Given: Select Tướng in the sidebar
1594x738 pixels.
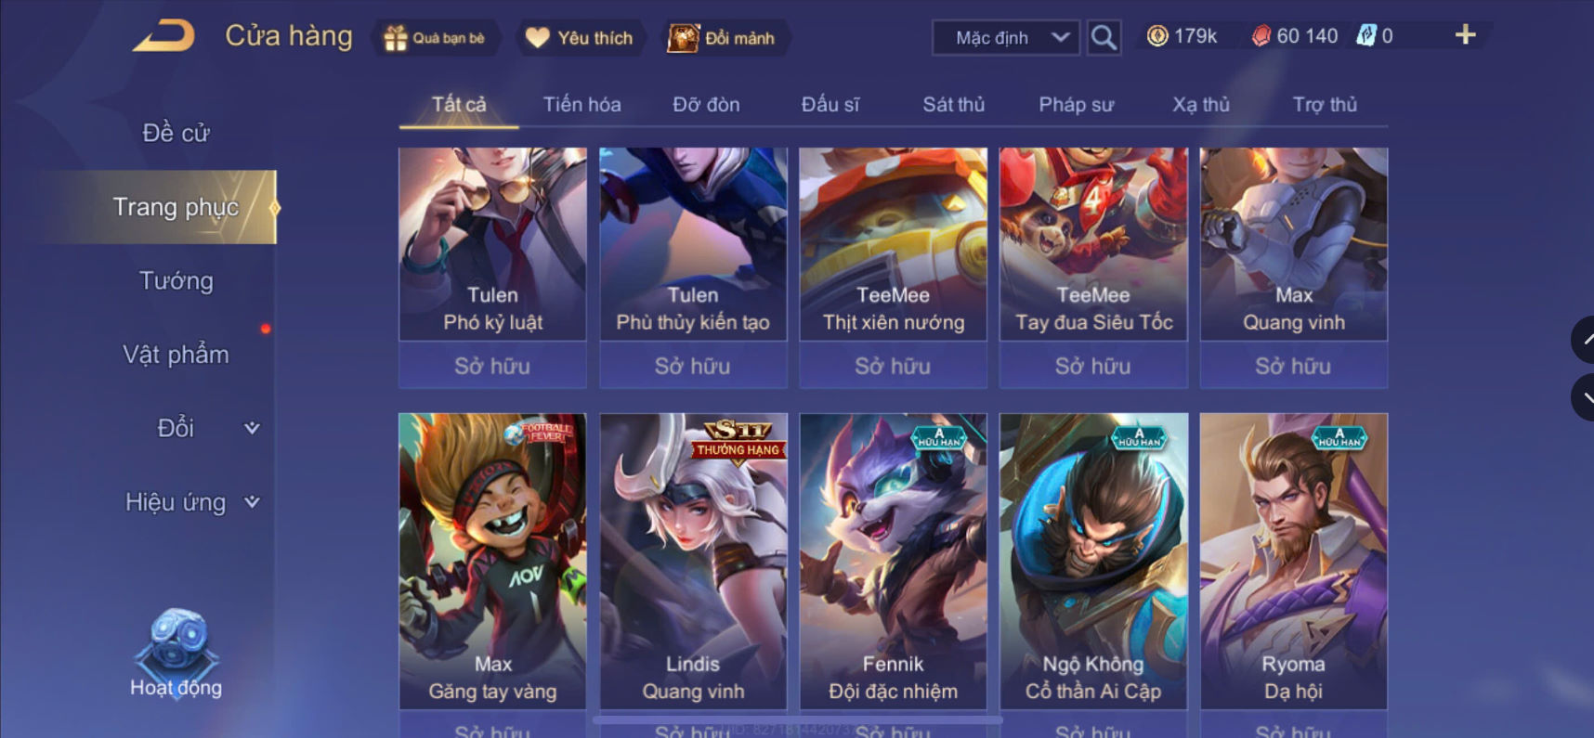Looking at the screenshot, I should 176,280.
